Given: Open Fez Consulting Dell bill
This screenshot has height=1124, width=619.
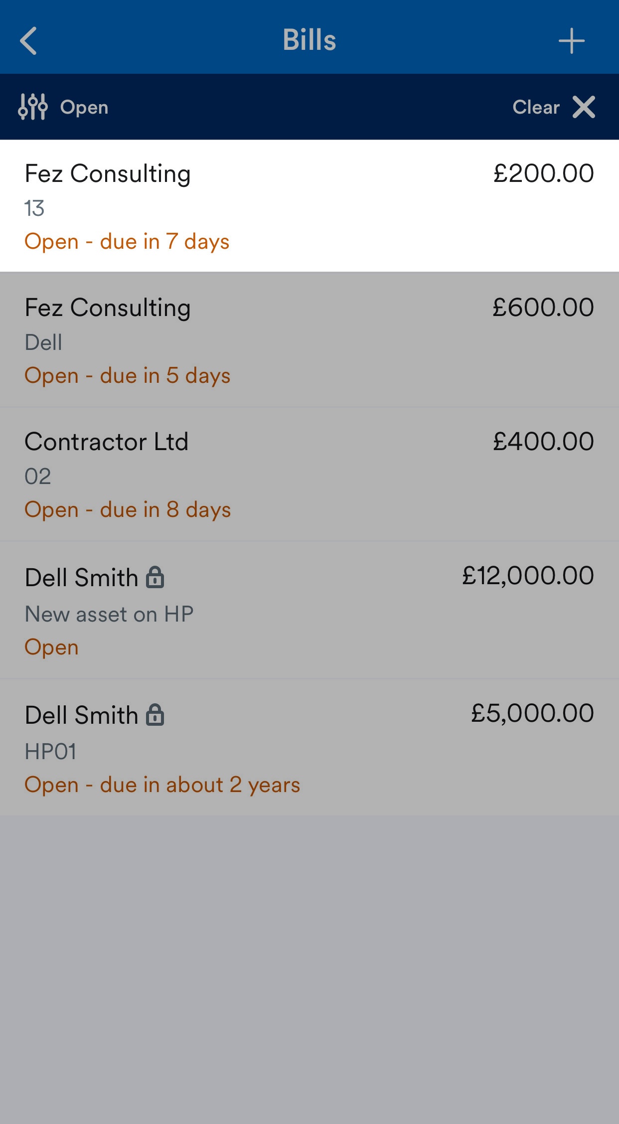Looking at the screenshot, I should click(x=309, y=339).
